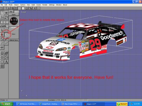Click the car texture material sphere thumbnail
142x106 pixels.
pyautogui.click(x=14, y=21)
